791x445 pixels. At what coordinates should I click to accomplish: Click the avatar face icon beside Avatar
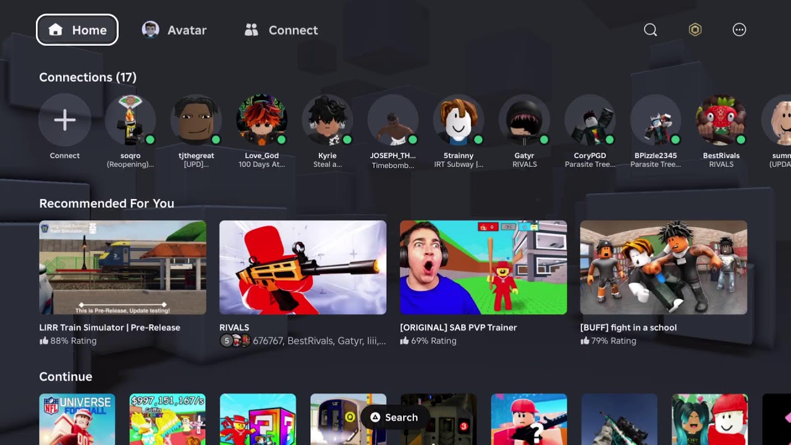[150, 30]
